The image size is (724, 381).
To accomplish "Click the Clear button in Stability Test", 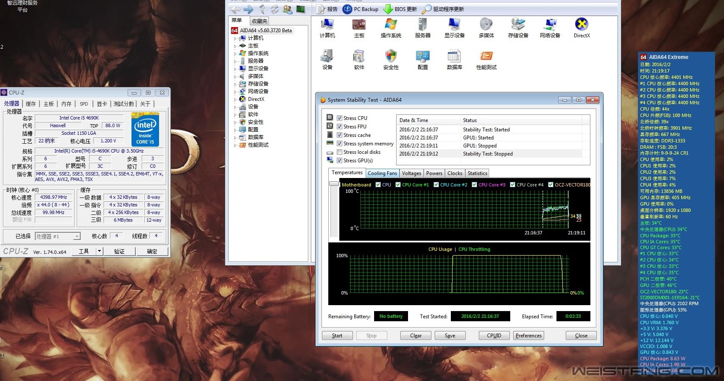I will click(416, 336).
